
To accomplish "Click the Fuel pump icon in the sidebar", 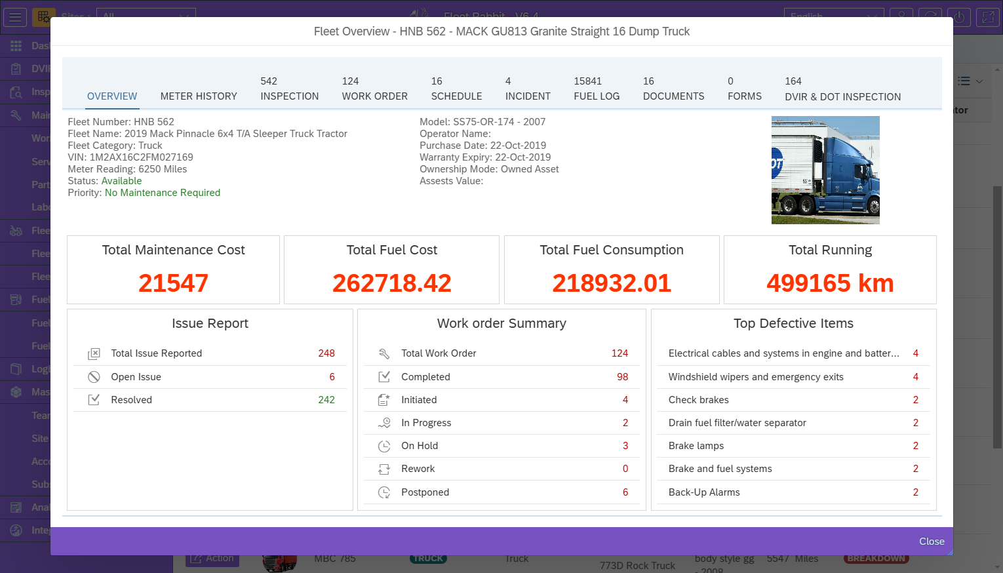I will point(15,299).
